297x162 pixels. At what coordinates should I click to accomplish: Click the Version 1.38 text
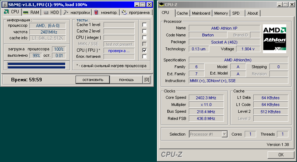click(278, 145)
